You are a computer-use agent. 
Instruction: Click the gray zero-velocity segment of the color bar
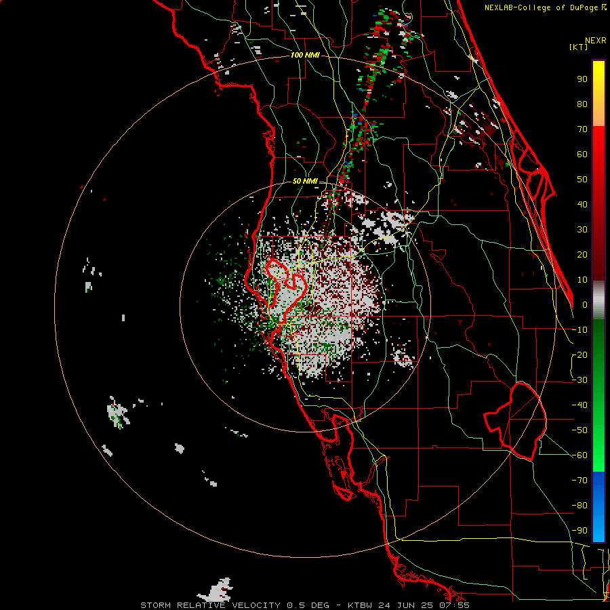click(x=598, y=300)
